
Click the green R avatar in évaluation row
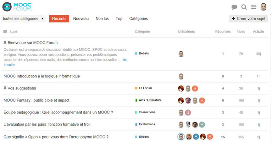(x=202, y=125)
